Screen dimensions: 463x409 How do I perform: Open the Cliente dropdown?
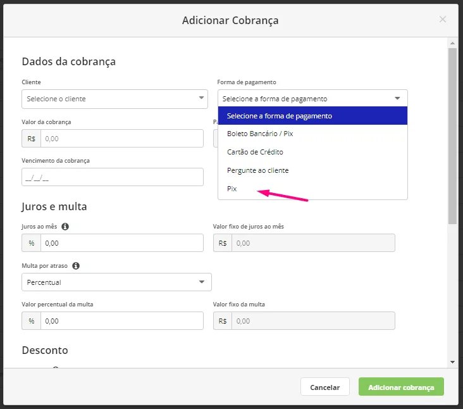pos(114,99)
